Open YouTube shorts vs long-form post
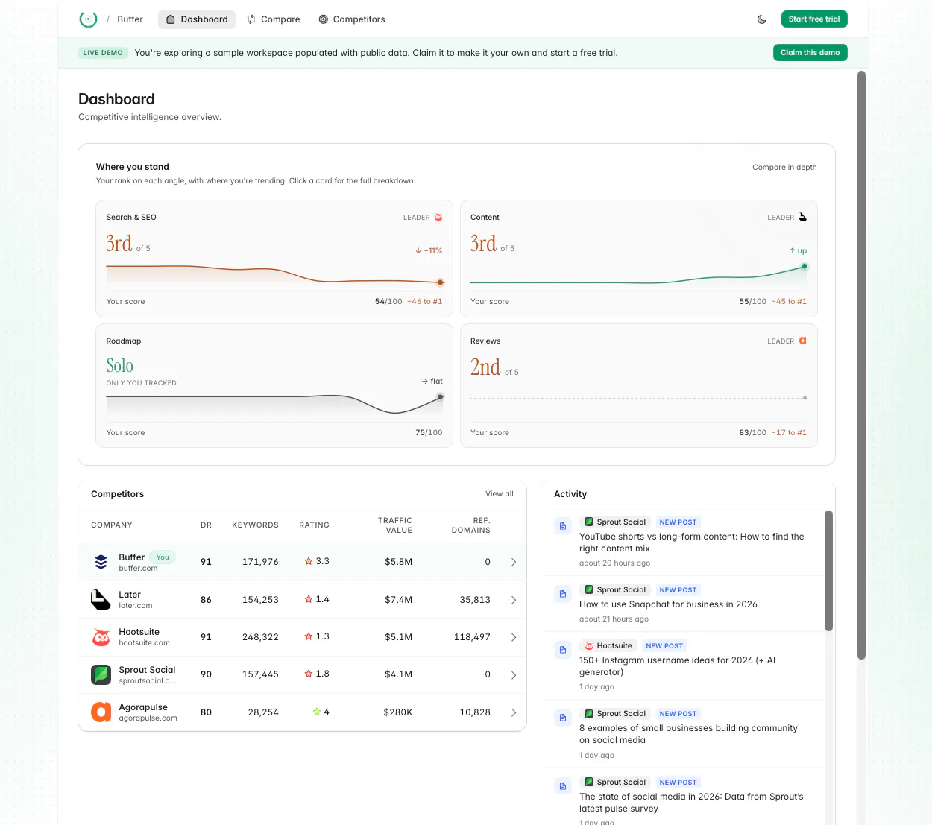 (x=691, y=543)
